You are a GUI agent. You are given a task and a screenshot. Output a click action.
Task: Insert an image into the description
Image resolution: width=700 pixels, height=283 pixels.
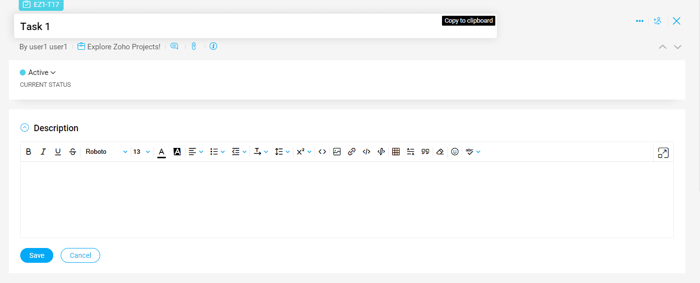[337, 152]
